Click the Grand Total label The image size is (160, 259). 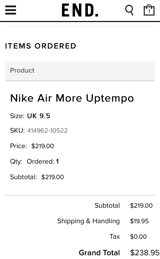point(99,253)
